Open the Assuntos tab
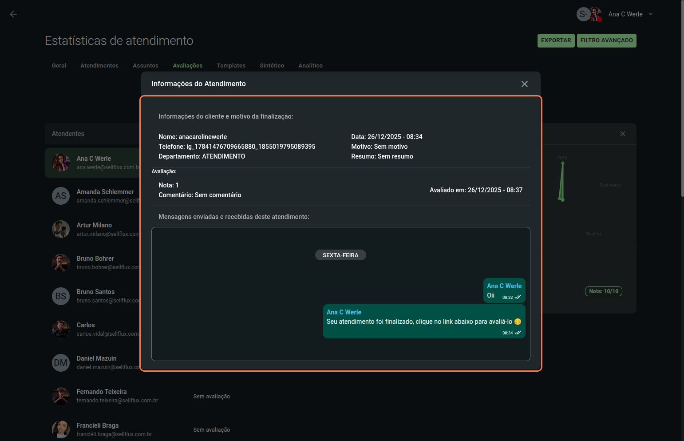The height and width of the screenshot is (441, 684). tap(146, 66)
